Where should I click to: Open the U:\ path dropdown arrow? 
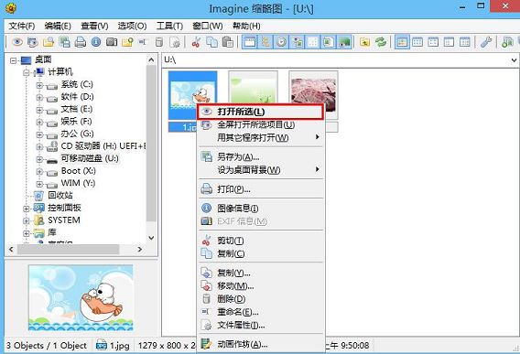(x=514, y=60)
